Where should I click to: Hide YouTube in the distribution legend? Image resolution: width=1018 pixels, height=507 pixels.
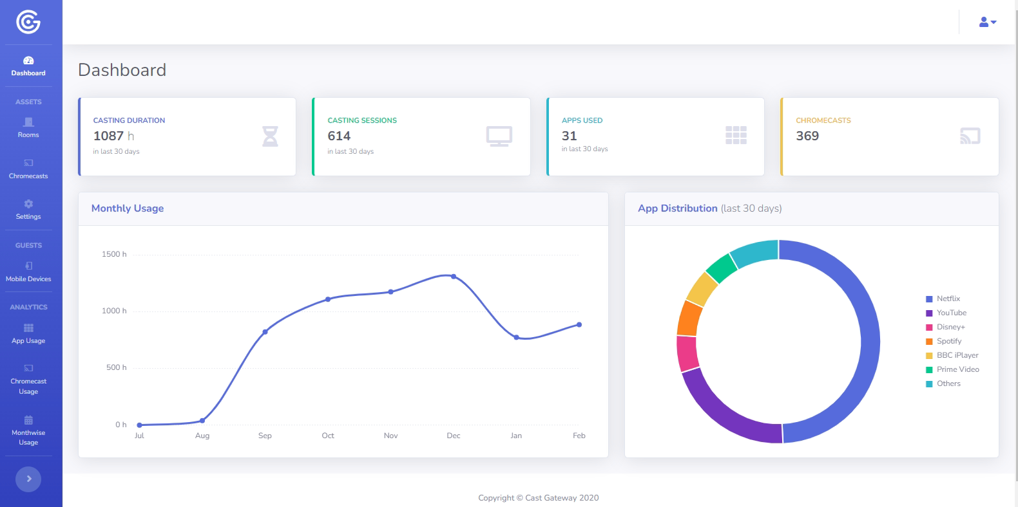tap(951, 313)
